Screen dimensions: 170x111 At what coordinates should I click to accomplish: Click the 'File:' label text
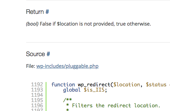(x=30, y=66)
